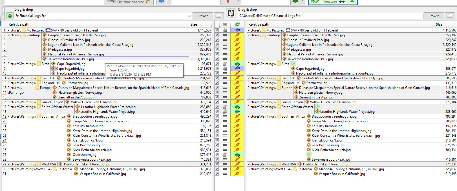Click the green sync action column header icon
The width and height of the screenshot is (457, 191).
237,24
